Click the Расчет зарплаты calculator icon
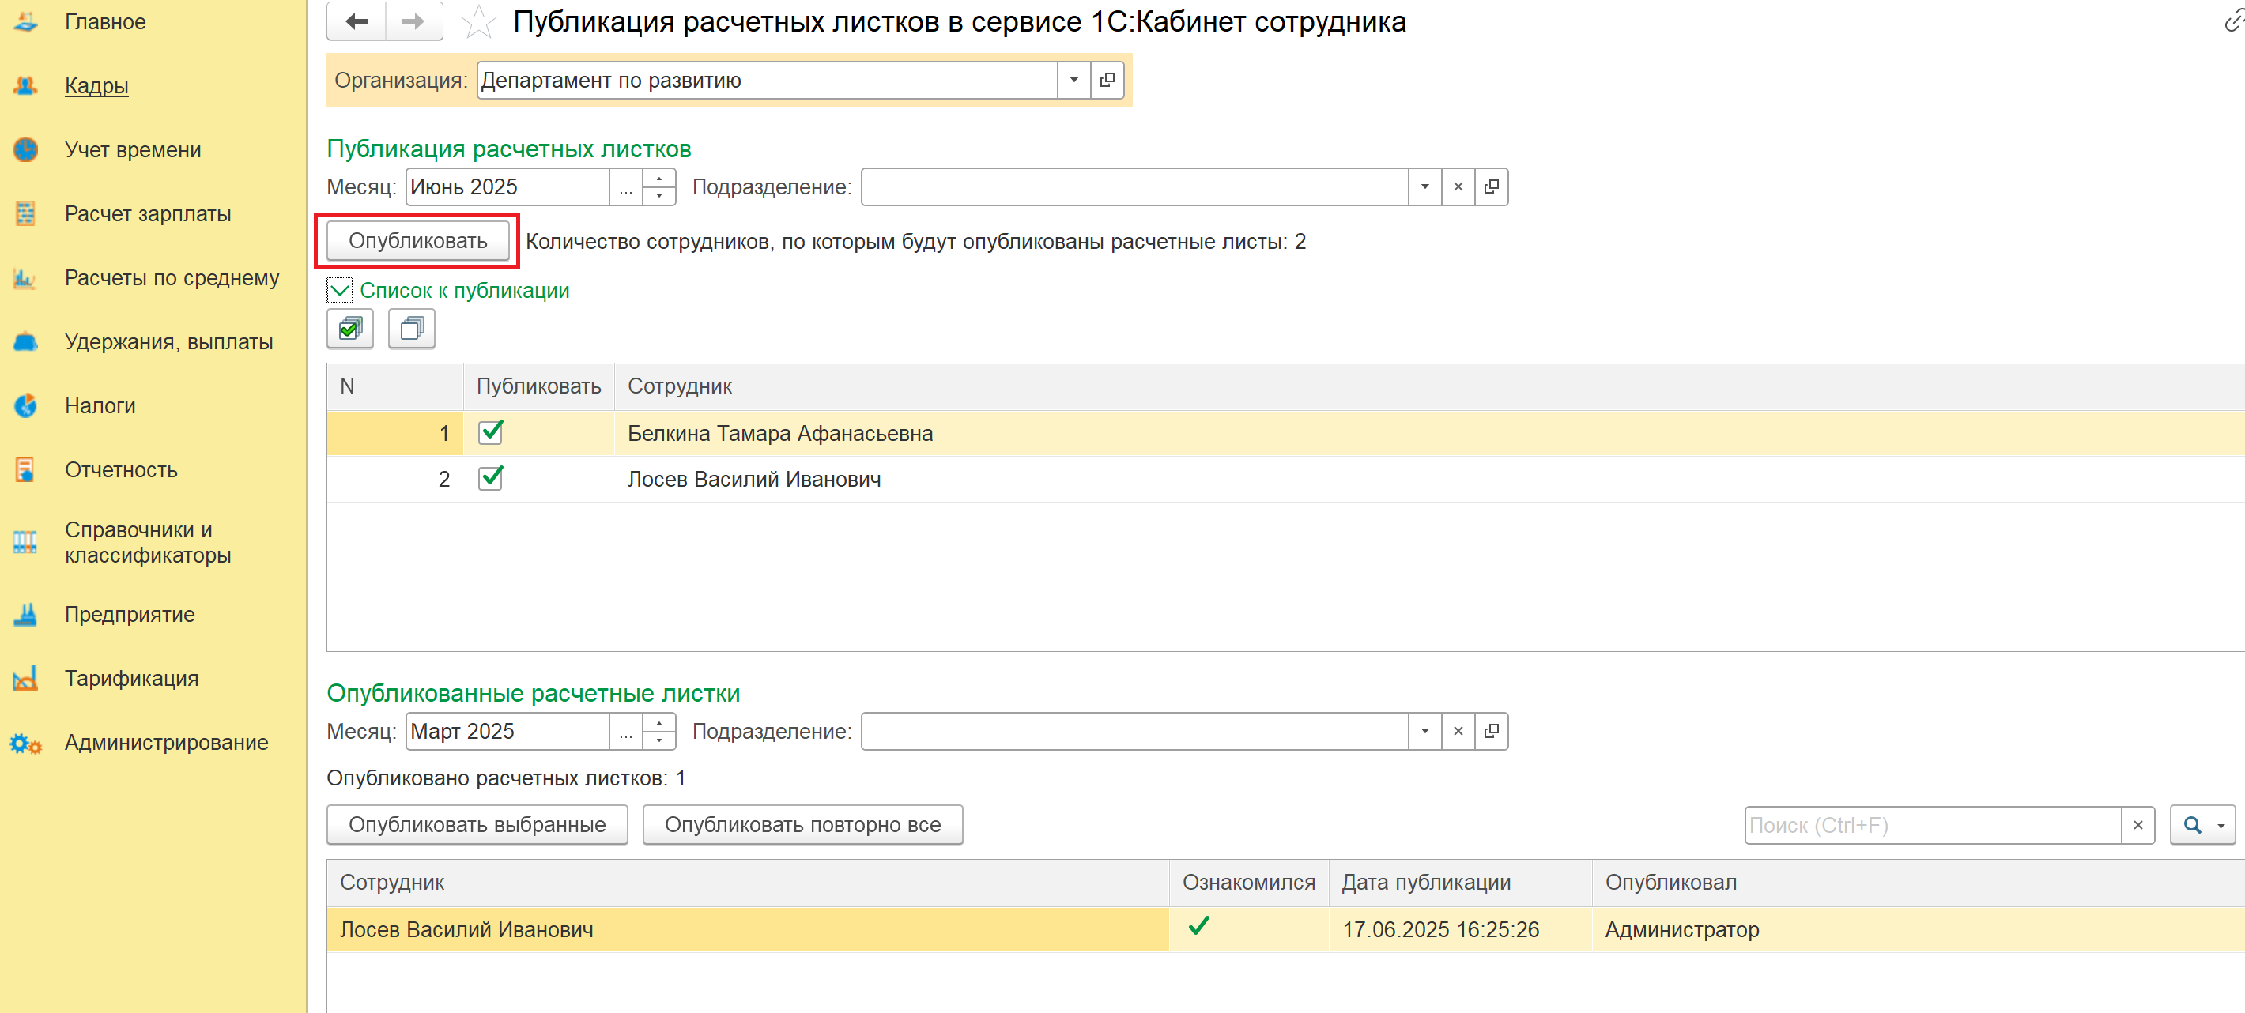The width and height of the screenshot is (2245, 1013). (x=25, y=213)
